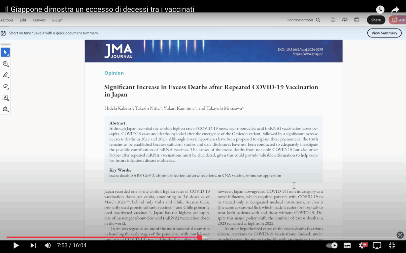Choose the Fill and Sign tool
Image resolution: width=406 pixels, height=253 pixels.
pos(5,109)
